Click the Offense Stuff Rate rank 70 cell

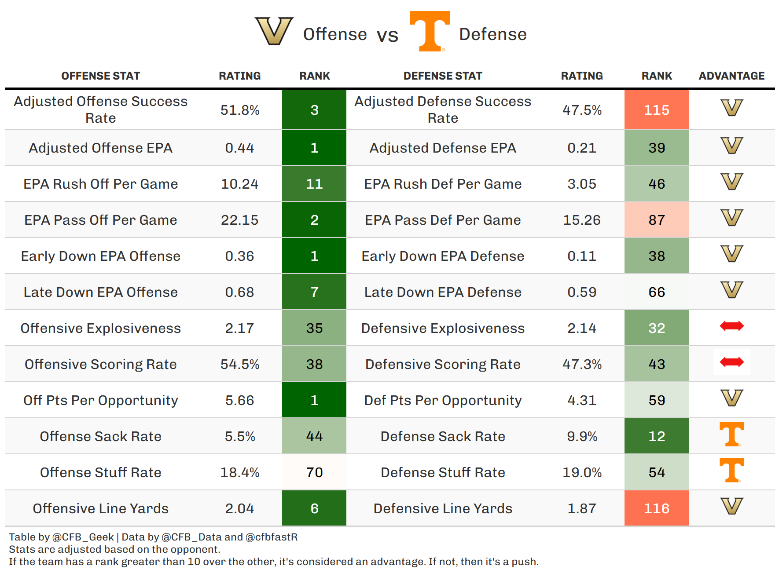(314, 472)
